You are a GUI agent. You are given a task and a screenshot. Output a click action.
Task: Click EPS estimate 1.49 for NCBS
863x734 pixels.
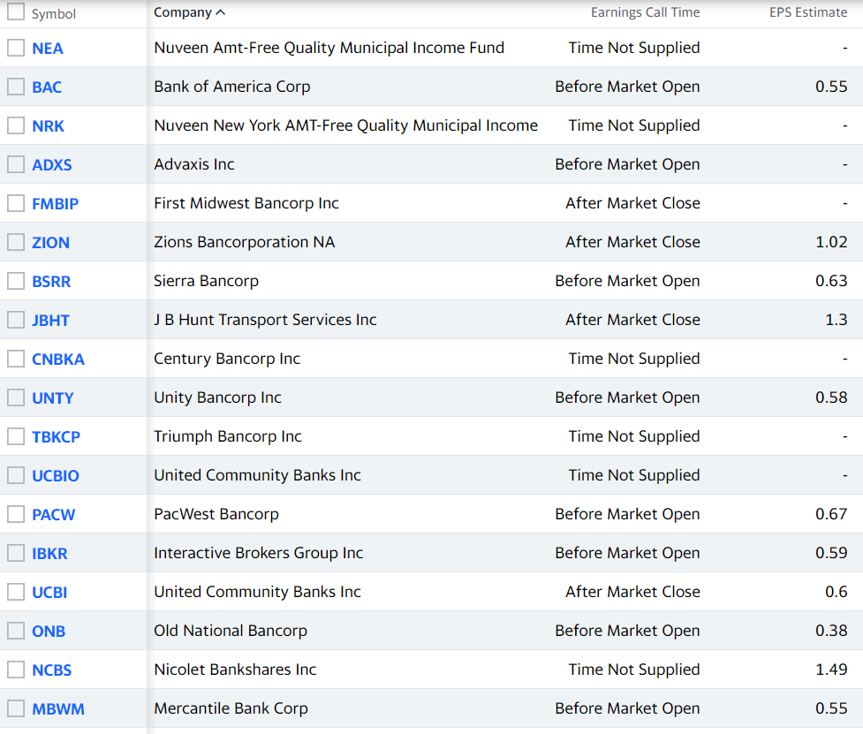pos(831,669)
